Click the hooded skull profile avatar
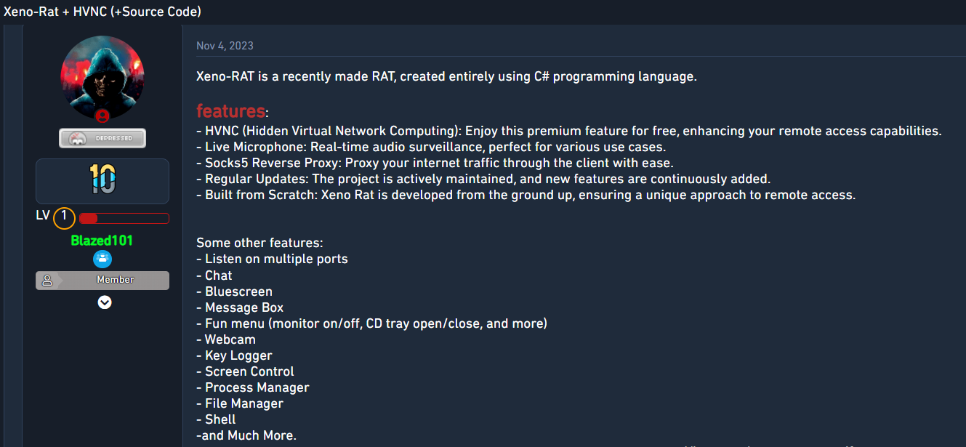The width and height of the screenshot is (966, 447). pyautogui.click(x=102, y=78)
